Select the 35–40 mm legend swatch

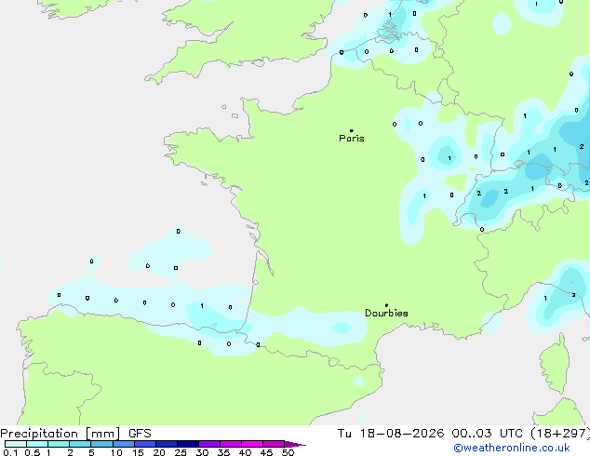click(230, 444)
